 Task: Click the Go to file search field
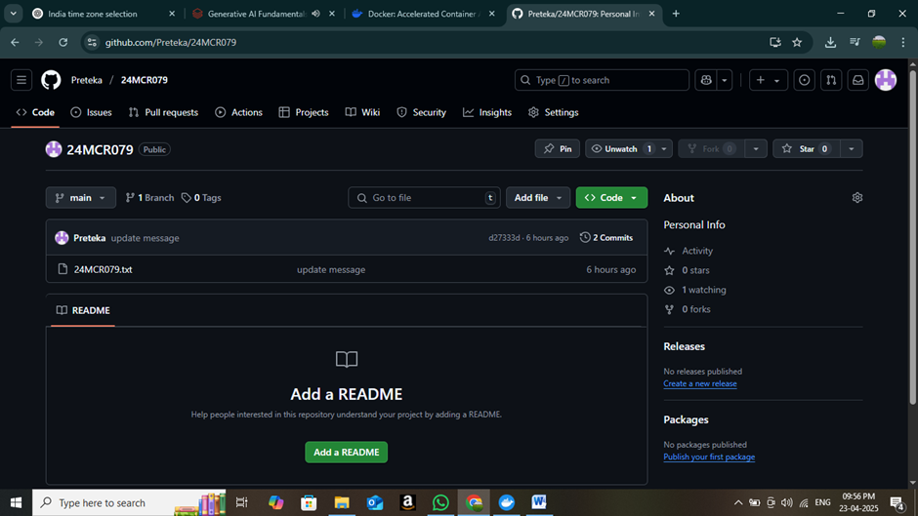[424, 198]
